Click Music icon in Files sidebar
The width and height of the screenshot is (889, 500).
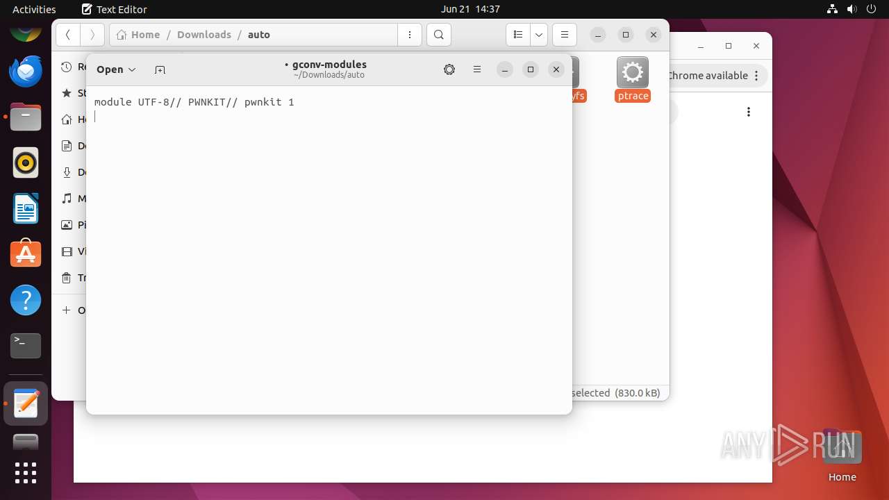[67, 199]
